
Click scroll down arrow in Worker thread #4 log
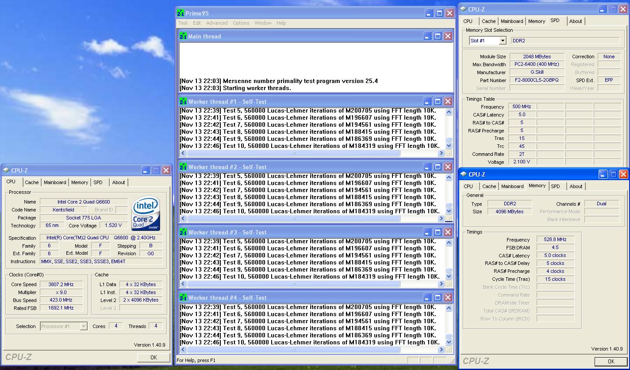(449, 342)
